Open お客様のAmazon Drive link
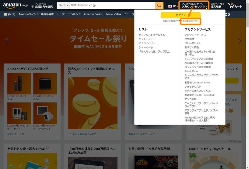Image resolution: width=249 pixels, height=169 pixels. (x=197, y=82)
